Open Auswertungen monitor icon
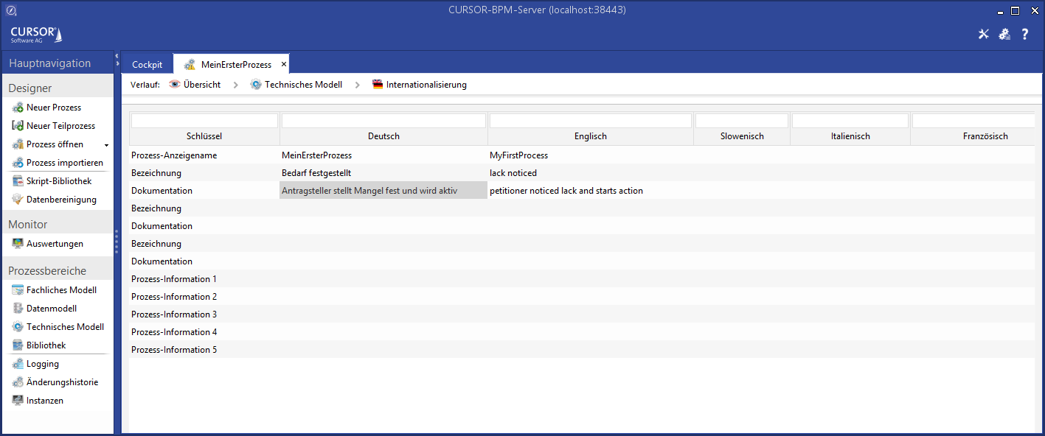 [18, 244]
